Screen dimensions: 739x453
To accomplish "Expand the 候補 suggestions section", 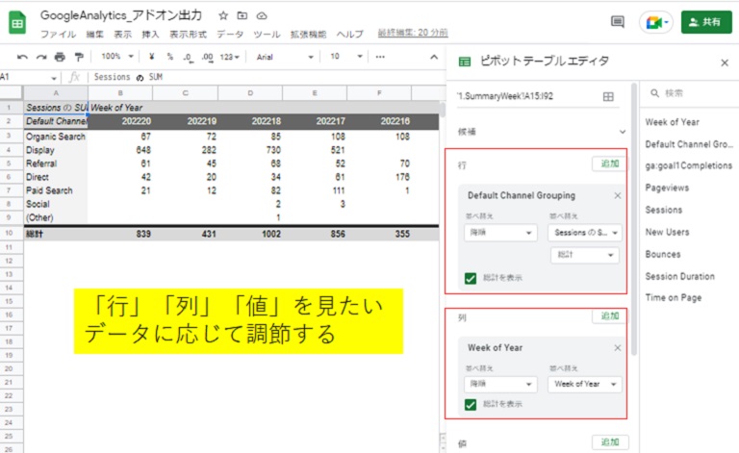I will [x=622, y=132].
